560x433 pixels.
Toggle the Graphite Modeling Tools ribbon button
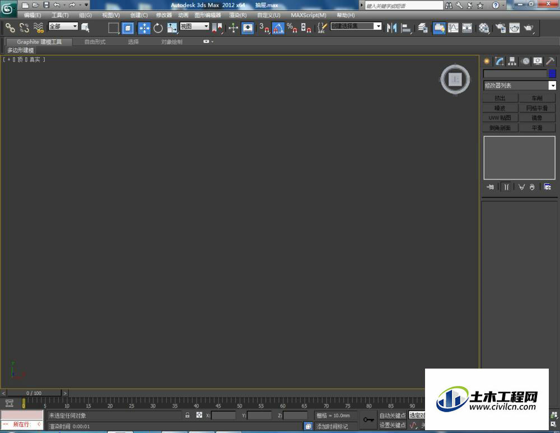pyautogui.click(x=439, y=28)
